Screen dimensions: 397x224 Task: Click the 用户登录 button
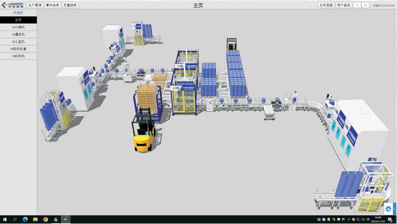tap(344, 5)
